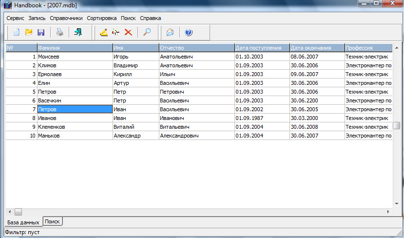Open a database with the folder icon
This screenshot has height=238, width=404.
pyautogui.click(x=29, y=33)
